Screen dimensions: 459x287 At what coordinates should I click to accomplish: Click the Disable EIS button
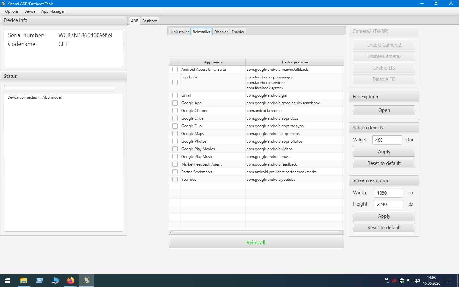point(384,79)
